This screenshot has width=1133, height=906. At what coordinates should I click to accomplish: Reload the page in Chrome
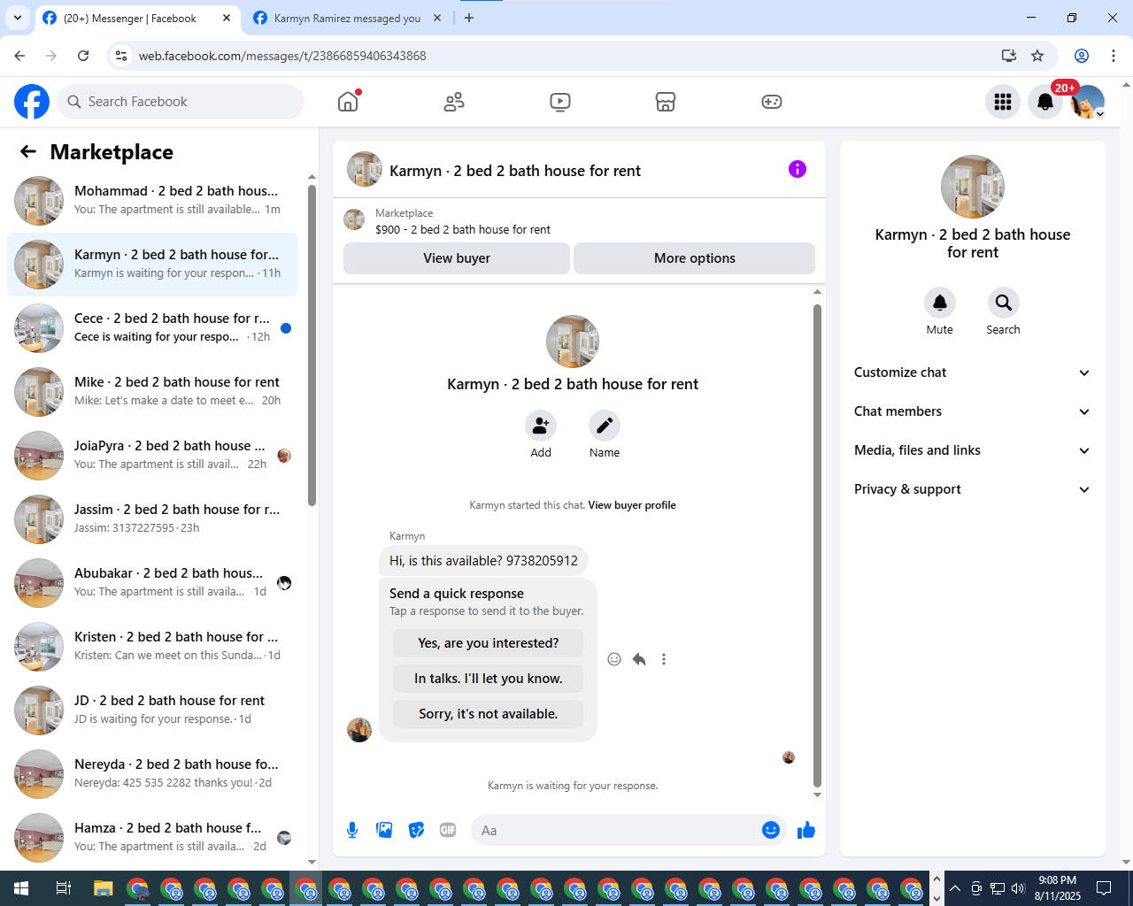tap(83, 56)
